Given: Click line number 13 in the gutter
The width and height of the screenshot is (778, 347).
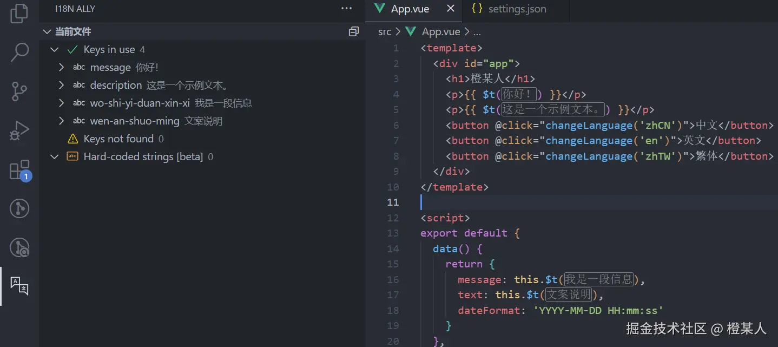Looking at the screenshot, I should click(x=393, y=233).
